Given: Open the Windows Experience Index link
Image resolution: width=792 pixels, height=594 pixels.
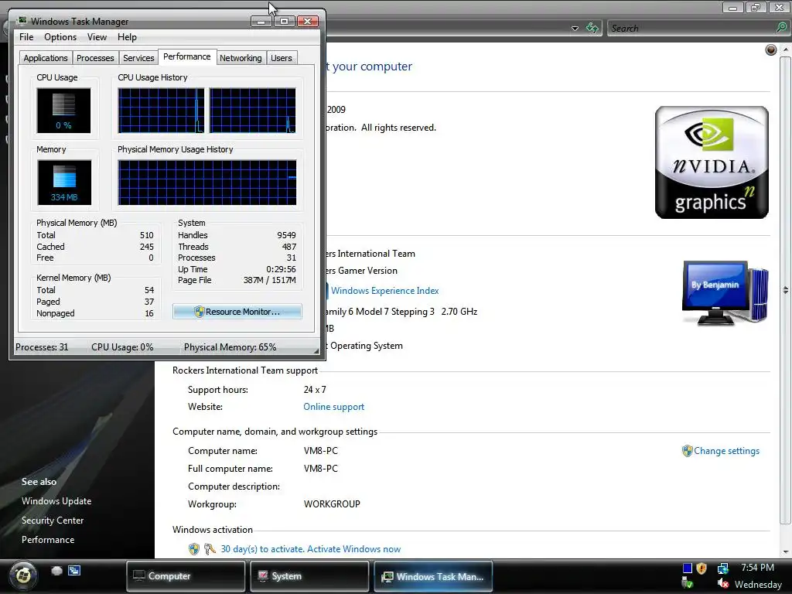Looking at the screenshot, I should 385,291.
